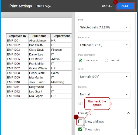Screen dimensions: 138x135
Task: Click cell Grace Wilson
Action: tap(39, 68)
